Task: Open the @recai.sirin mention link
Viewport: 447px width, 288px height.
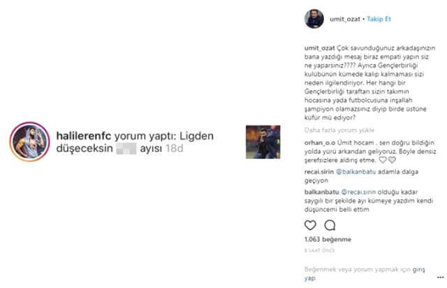Action: click(358, 192)
